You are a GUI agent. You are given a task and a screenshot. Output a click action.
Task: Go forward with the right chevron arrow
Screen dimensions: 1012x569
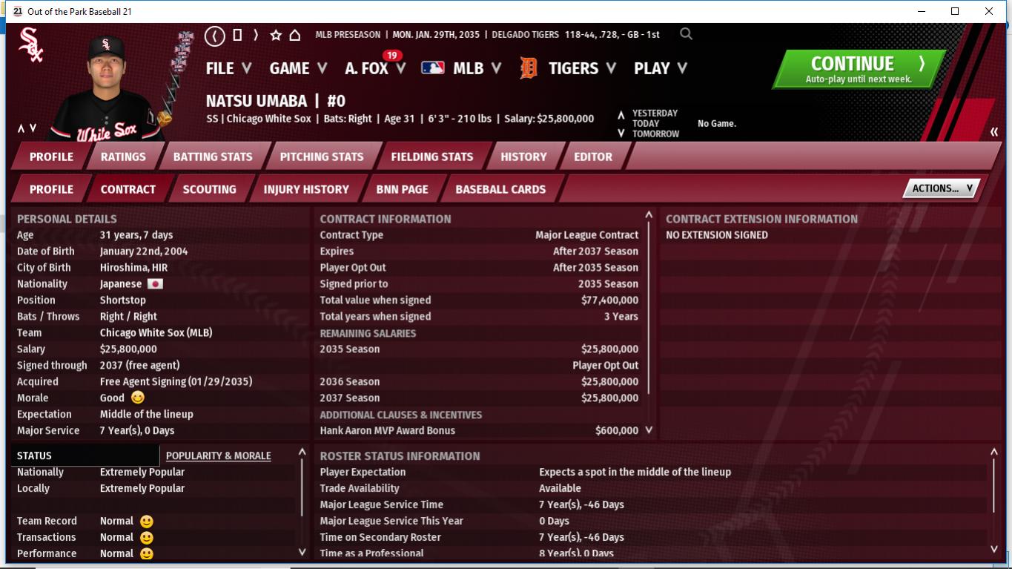(256, 35)
